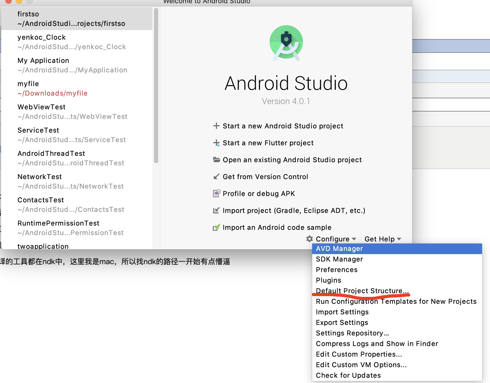Click the Version 4.0.1 label
The width and height of the screenshot is (490, 383).
[x=286, y=101]
